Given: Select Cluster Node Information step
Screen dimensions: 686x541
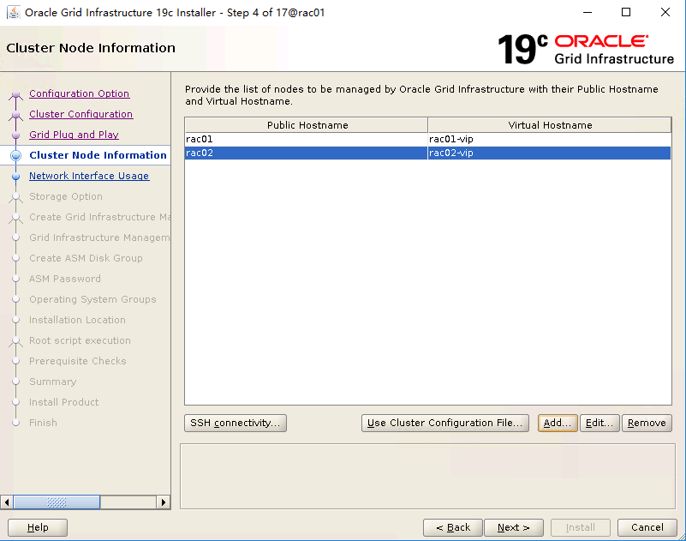Looking at the screenshot, I should tap(98, 155).
